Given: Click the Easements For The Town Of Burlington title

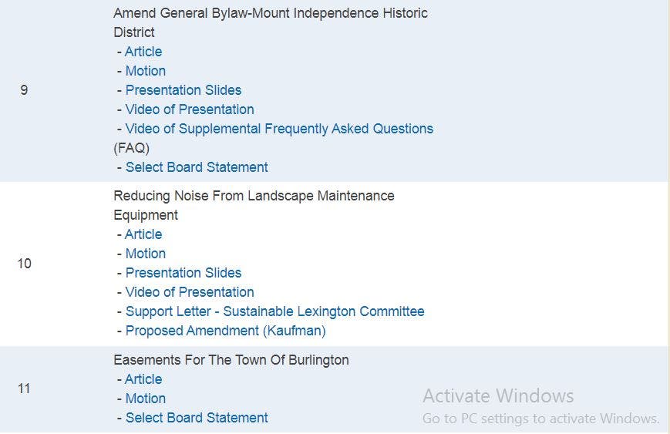Looking at the screenshot, I should (x=231, y=360).
